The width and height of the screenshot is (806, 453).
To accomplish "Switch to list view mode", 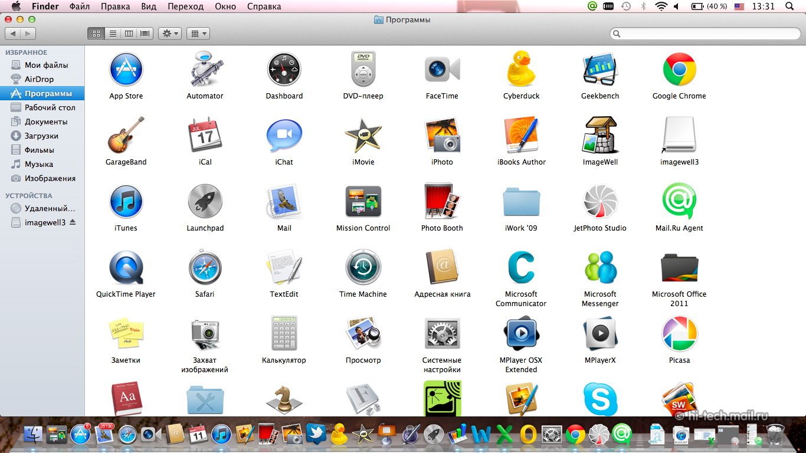I will [x=113, y=34].
